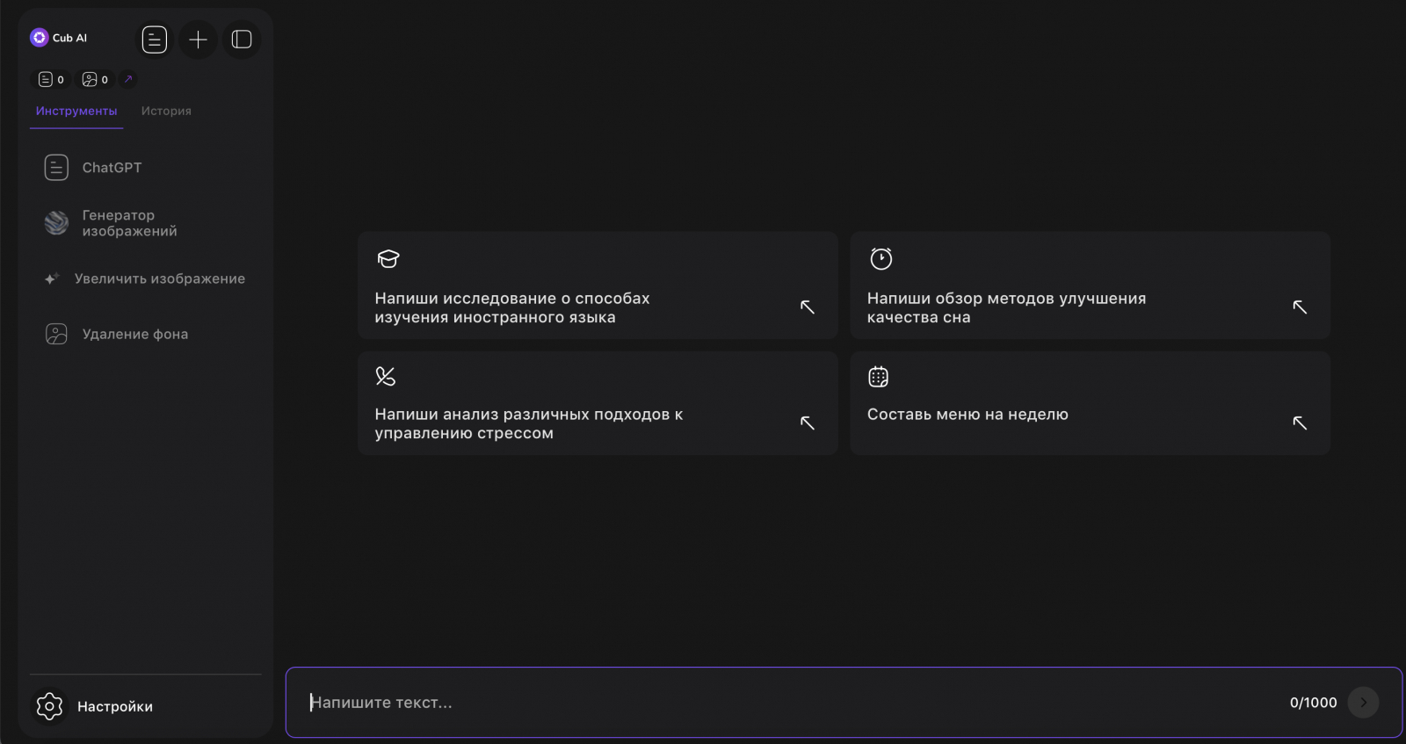Image resolution: width=1406 pixels, height=744 pixels.
Task: Click the text request counter badge
Action: pos(52,80)
